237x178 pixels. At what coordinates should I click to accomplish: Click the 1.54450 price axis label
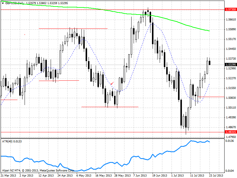tap(231, 49)
